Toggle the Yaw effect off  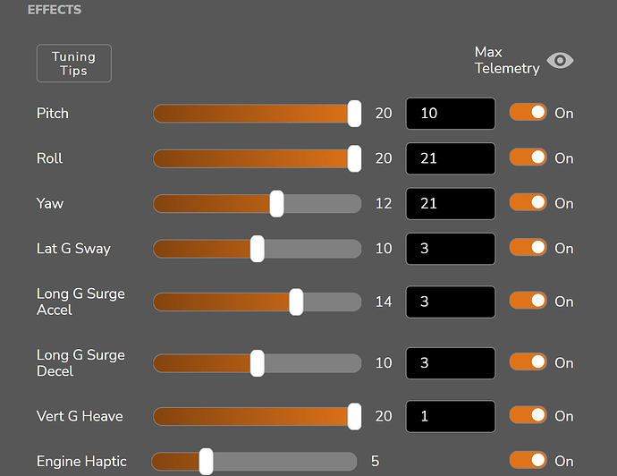[x=528, y=203]
